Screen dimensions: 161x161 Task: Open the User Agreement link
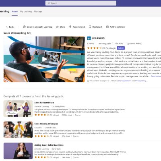(x=125, y=81)
